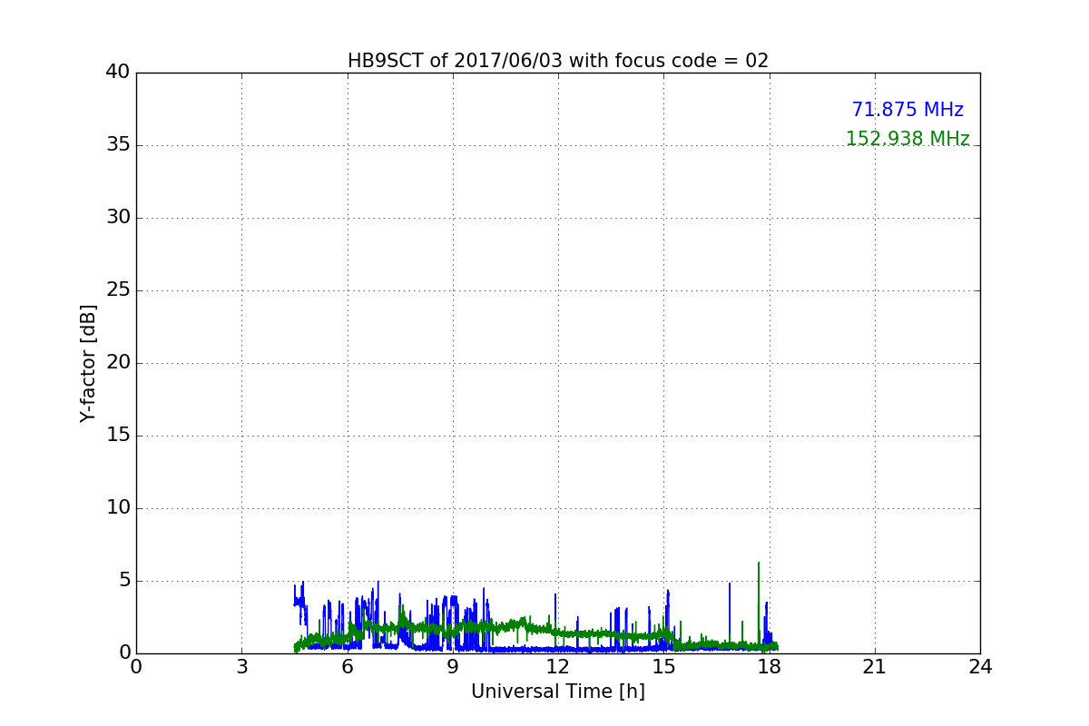Click the y-axis tick label '10'

pos(118,508)
